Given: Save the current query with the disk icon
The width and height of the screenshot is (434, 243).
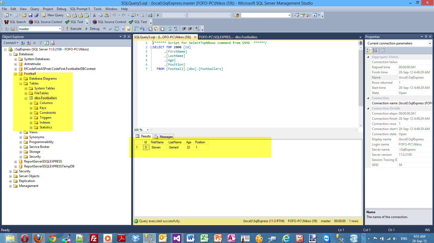Looking at the screenshot, I should tap(30, 15).
